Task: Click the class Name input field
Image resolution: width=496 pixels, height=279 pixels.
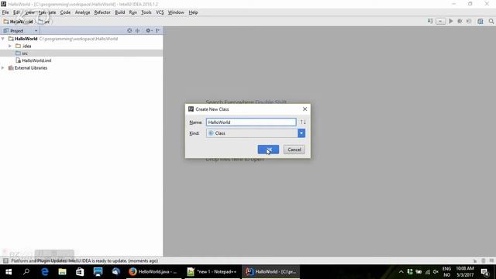Action: tap(251, 122)
